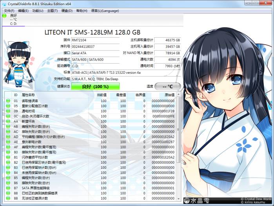Click status icon of attribute B3 row

(x=8, y=168)
